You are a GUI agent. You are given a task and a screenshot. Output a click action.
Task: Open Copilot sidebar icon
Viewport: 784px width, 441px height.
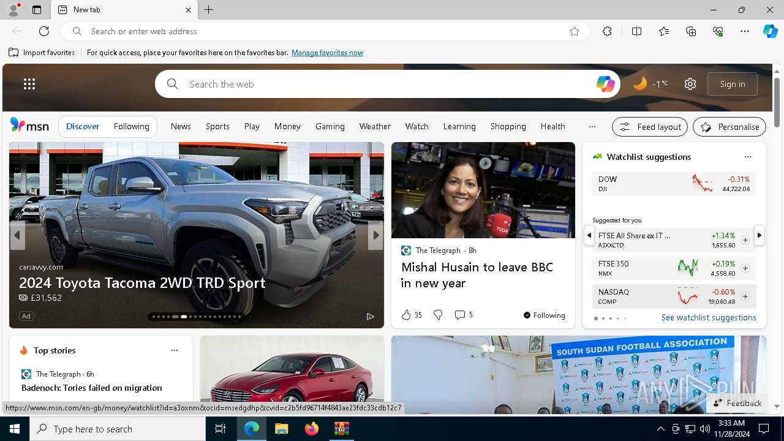[771, 31]
